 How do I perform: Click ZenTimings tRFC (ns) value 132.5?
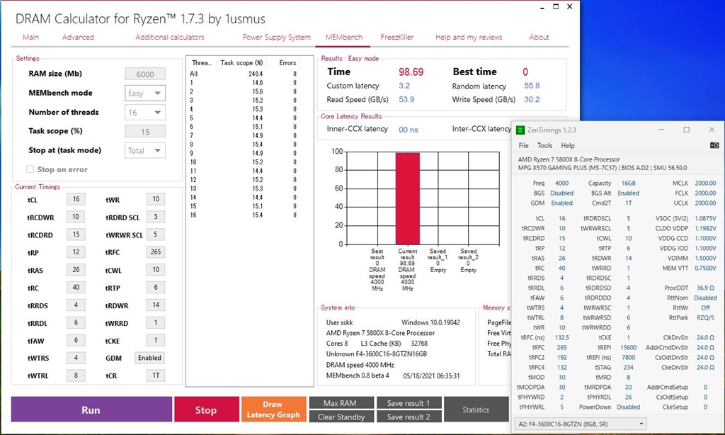pyautogui.click(x=561, y=337)
